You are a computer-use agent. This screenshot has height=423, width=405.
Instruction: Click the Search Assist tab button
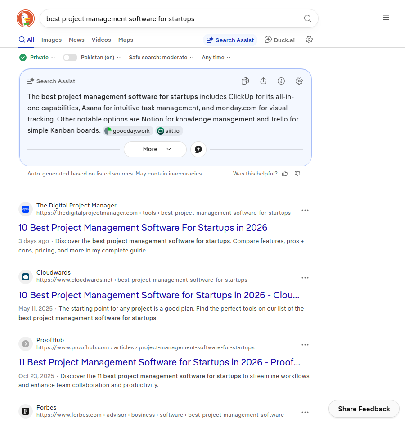coord(230,40)
